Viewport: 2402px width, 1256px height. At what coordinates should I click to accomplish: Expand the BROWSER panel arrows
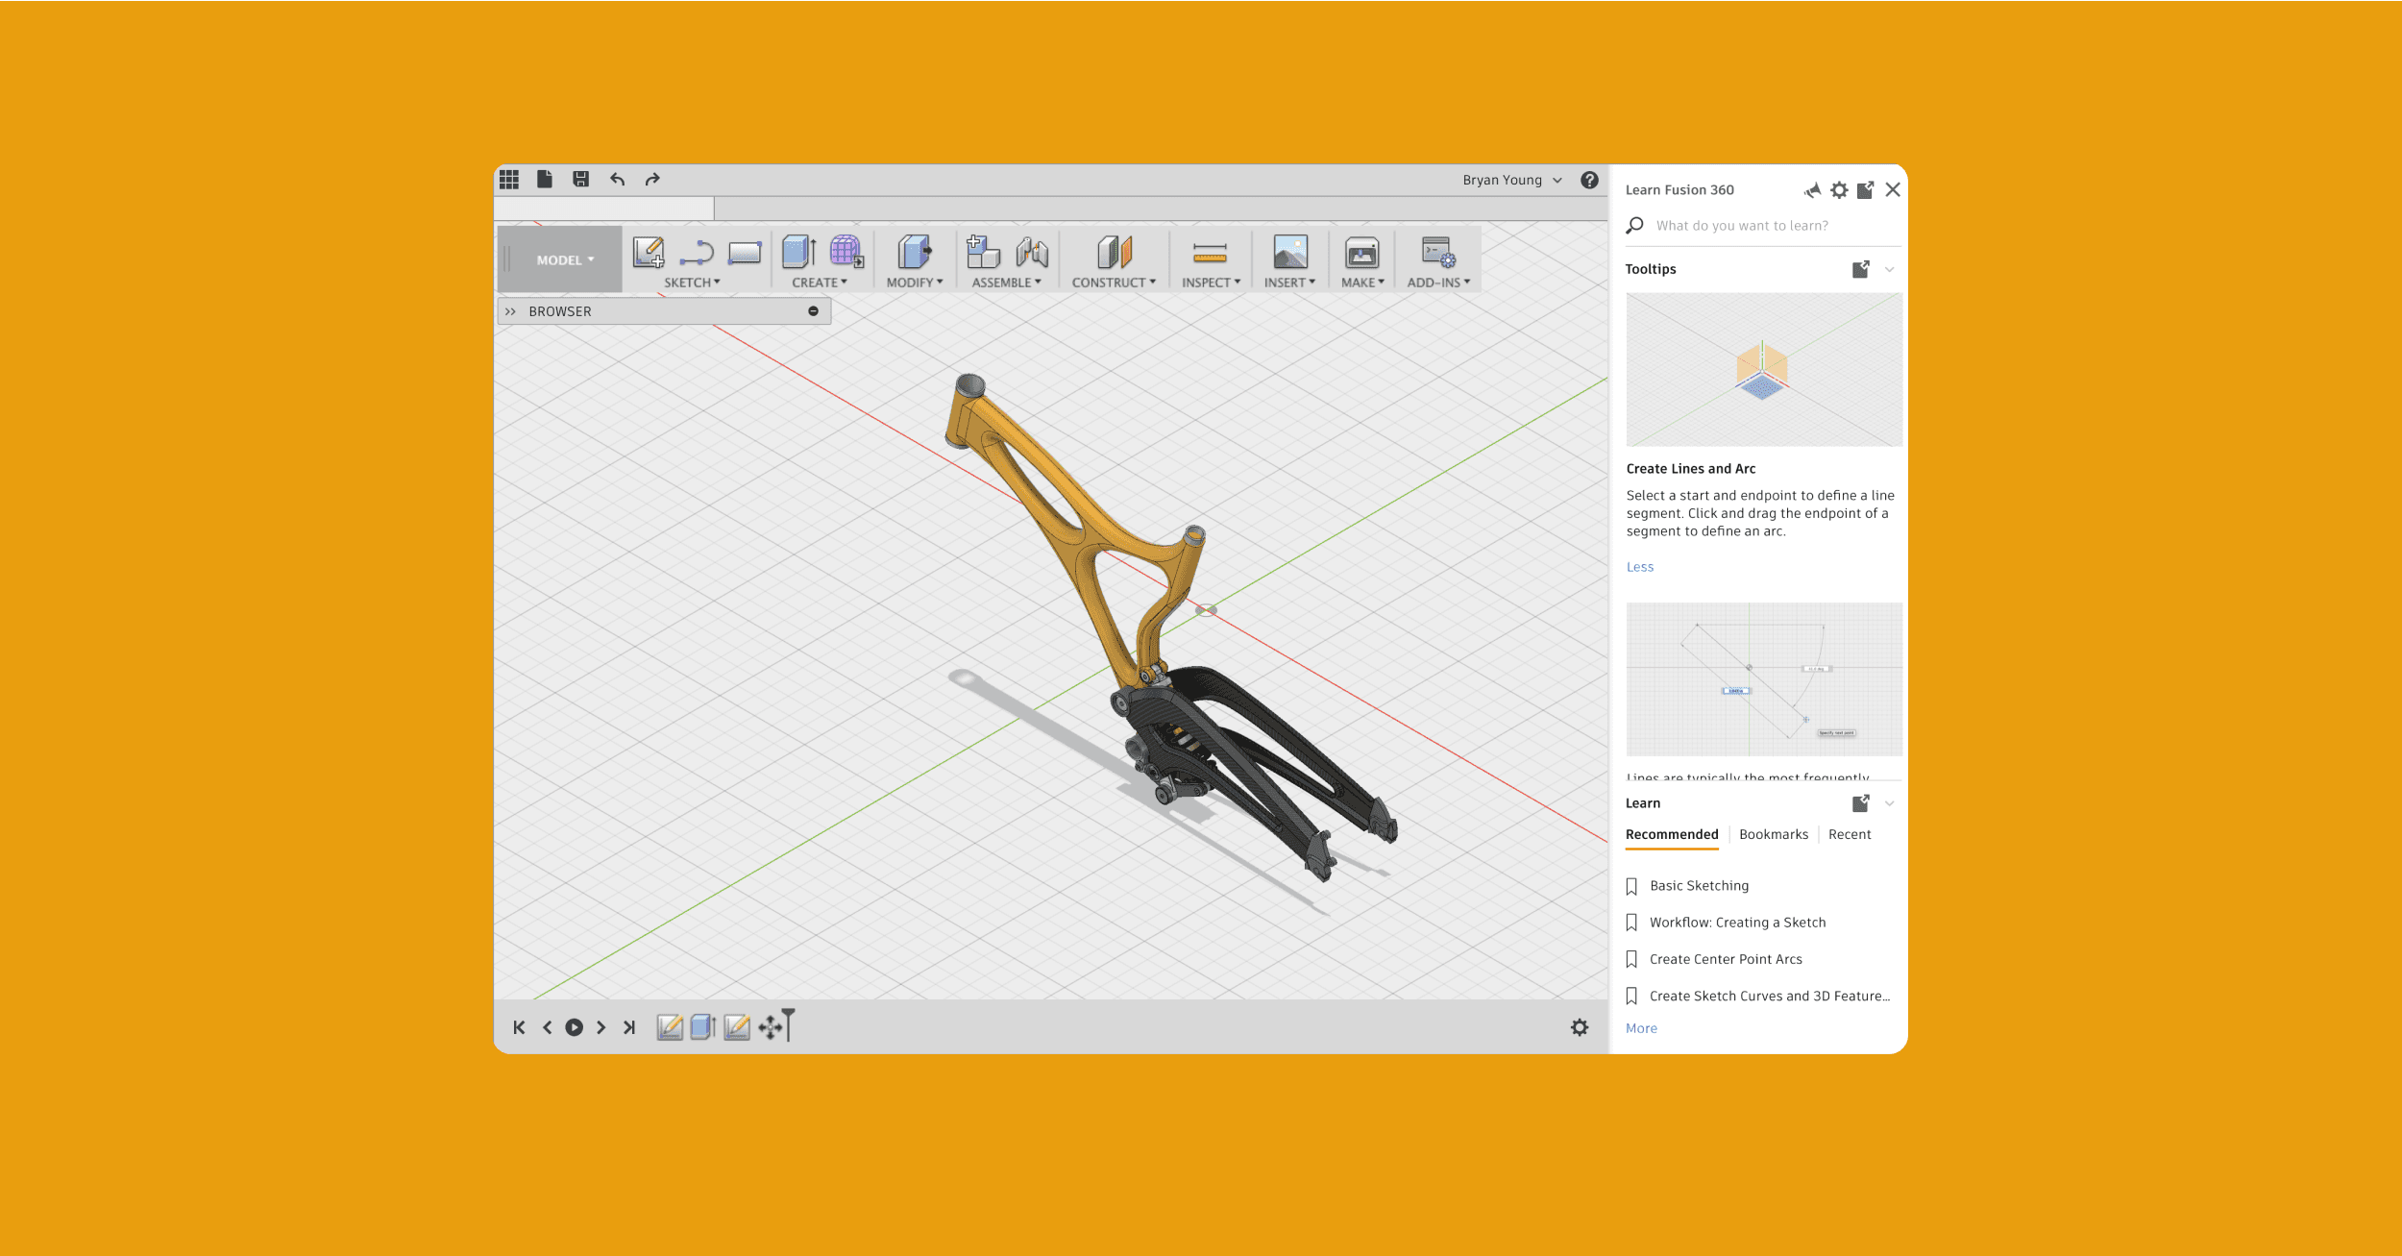click(510, 311)
